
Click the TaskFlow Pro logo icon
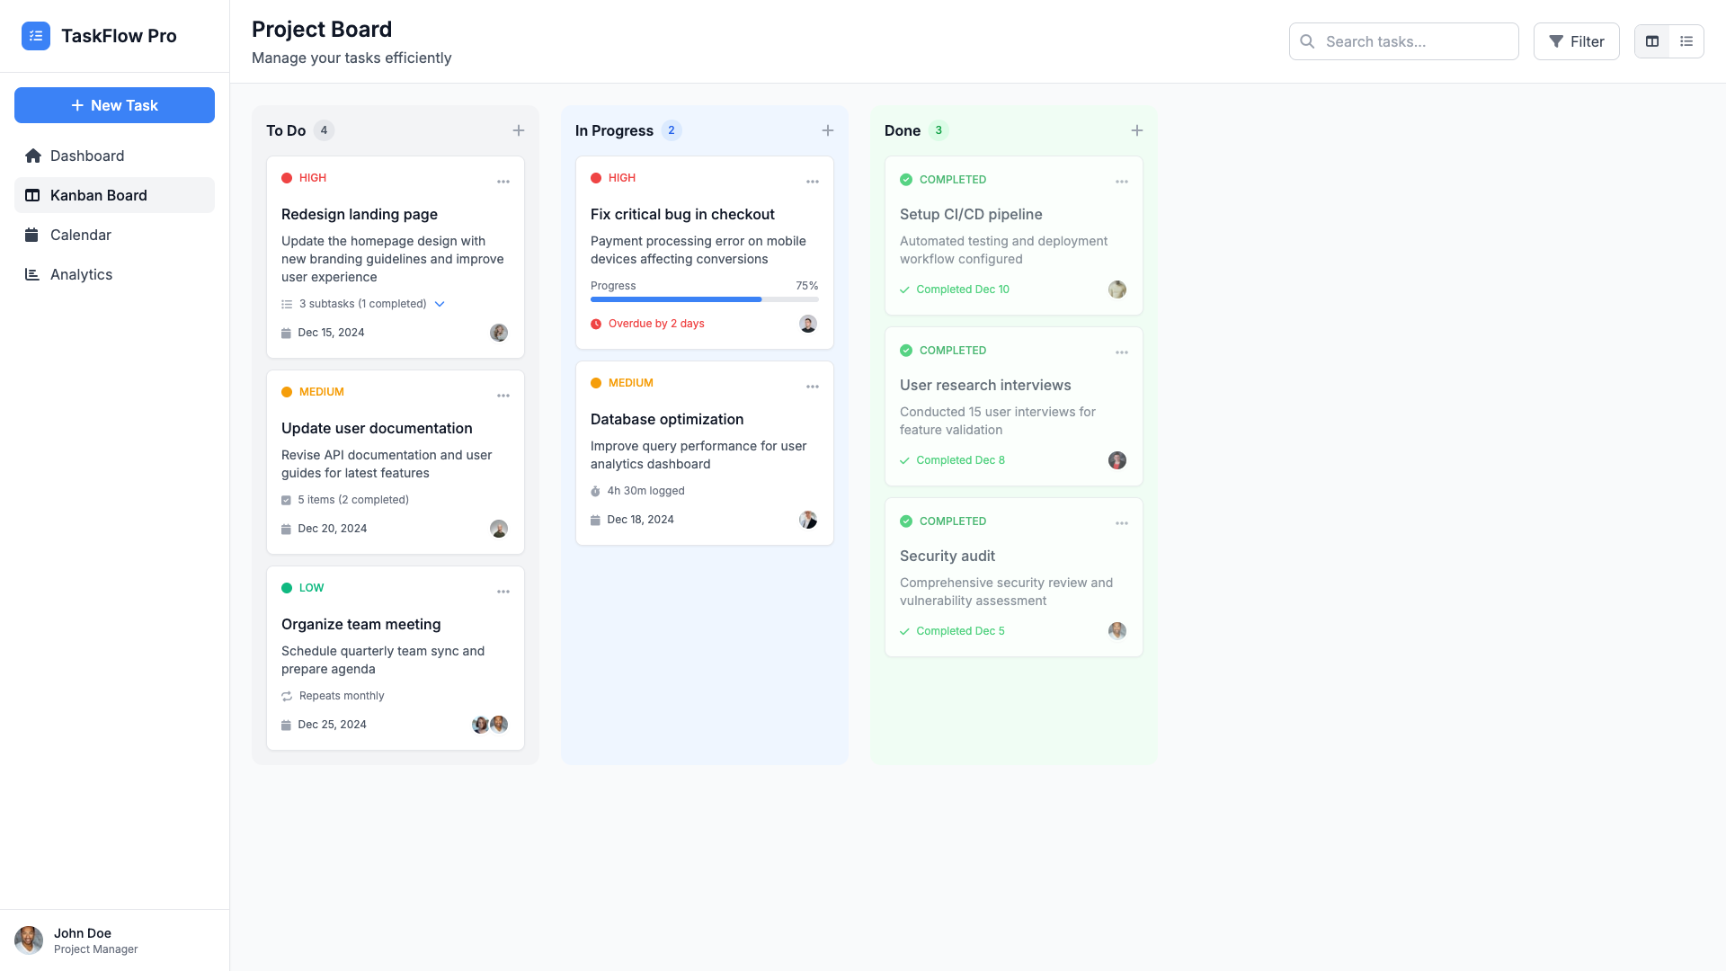tap(36, 36)
